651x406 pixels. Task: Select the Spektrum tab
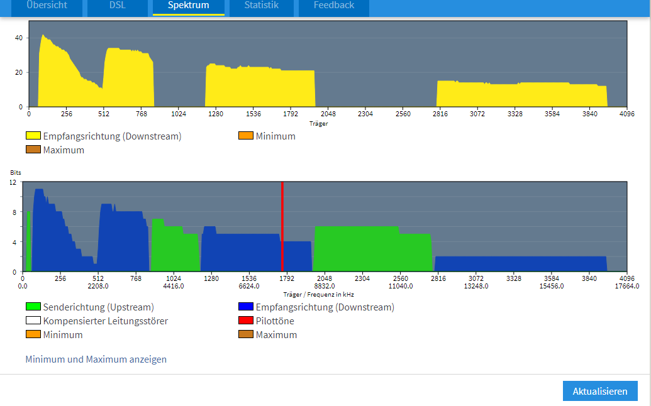point(189,6)
